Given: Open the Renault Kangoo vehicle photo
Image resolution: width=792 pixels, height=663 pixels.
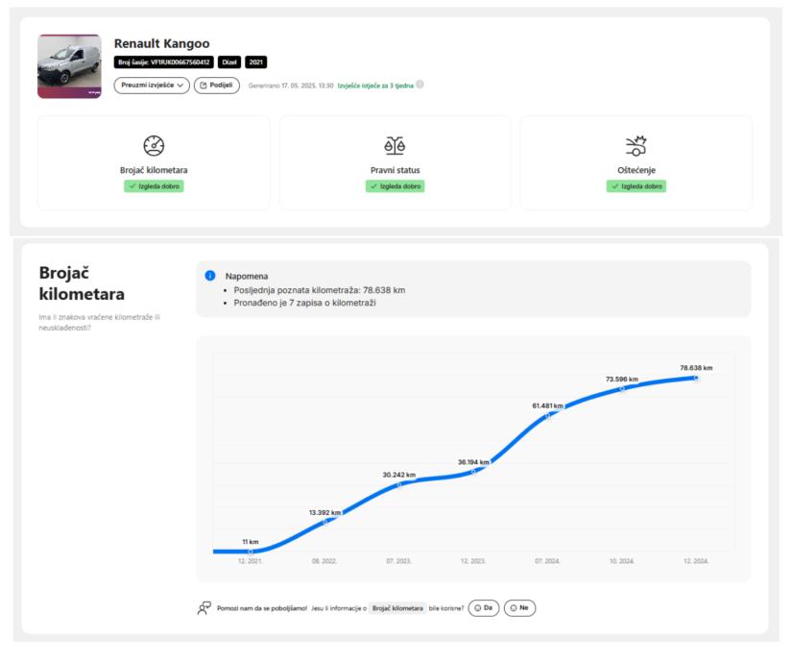Looking at the screenshot, I should coord(69,66).
